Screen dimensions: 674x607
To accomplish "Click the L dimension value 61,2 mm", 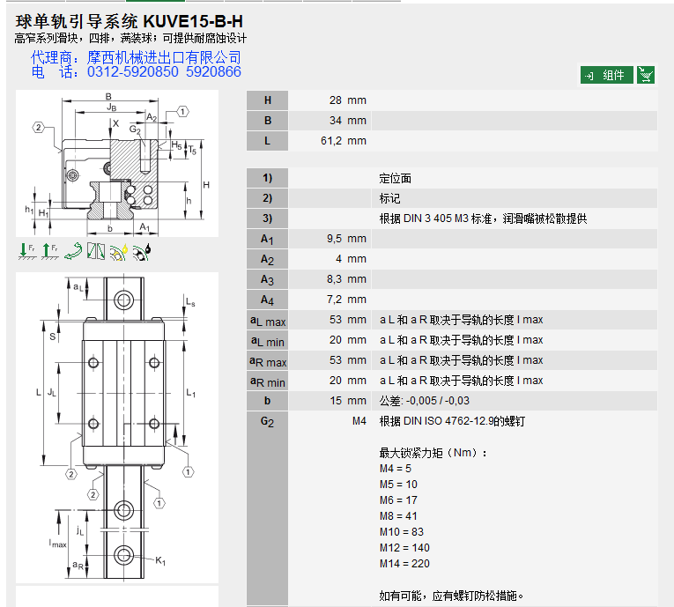I will 343,141.
